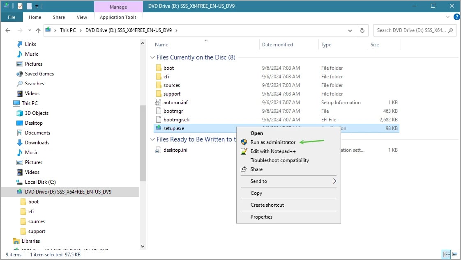Open the address bar history dropdown

[350, 30]
